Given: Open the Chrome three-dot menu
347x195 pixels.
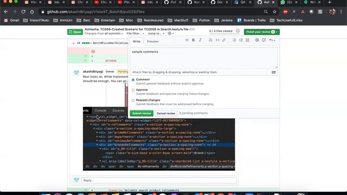Looking at the screenshot, I should [341, 12].
